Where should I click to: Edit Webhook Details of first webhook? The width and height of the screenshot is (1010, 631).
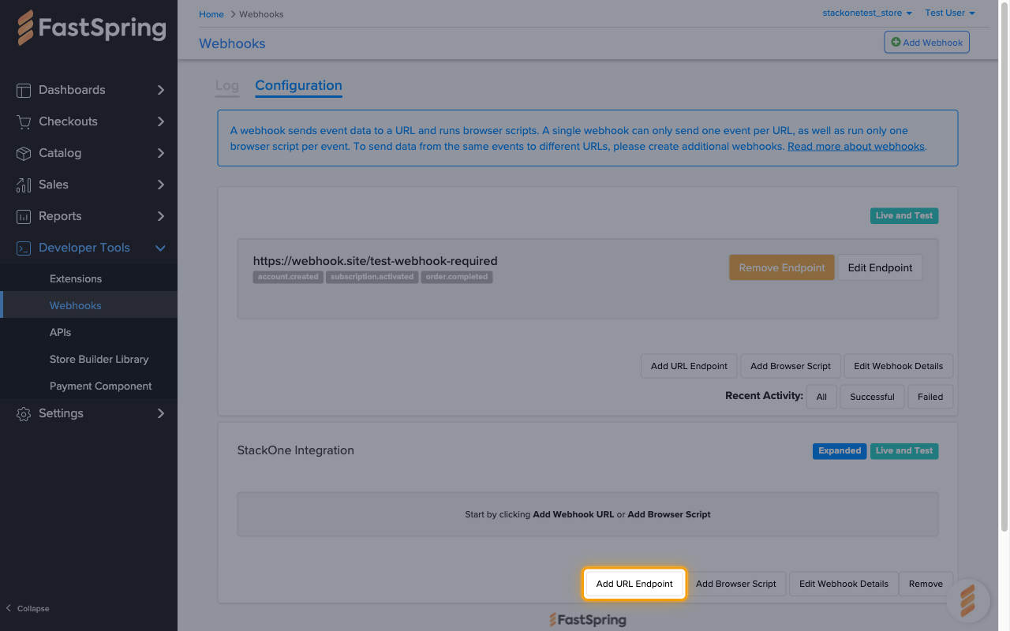click(x=898, y=366)
